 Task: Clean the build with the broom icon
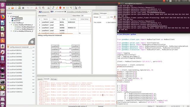(57, 8)
